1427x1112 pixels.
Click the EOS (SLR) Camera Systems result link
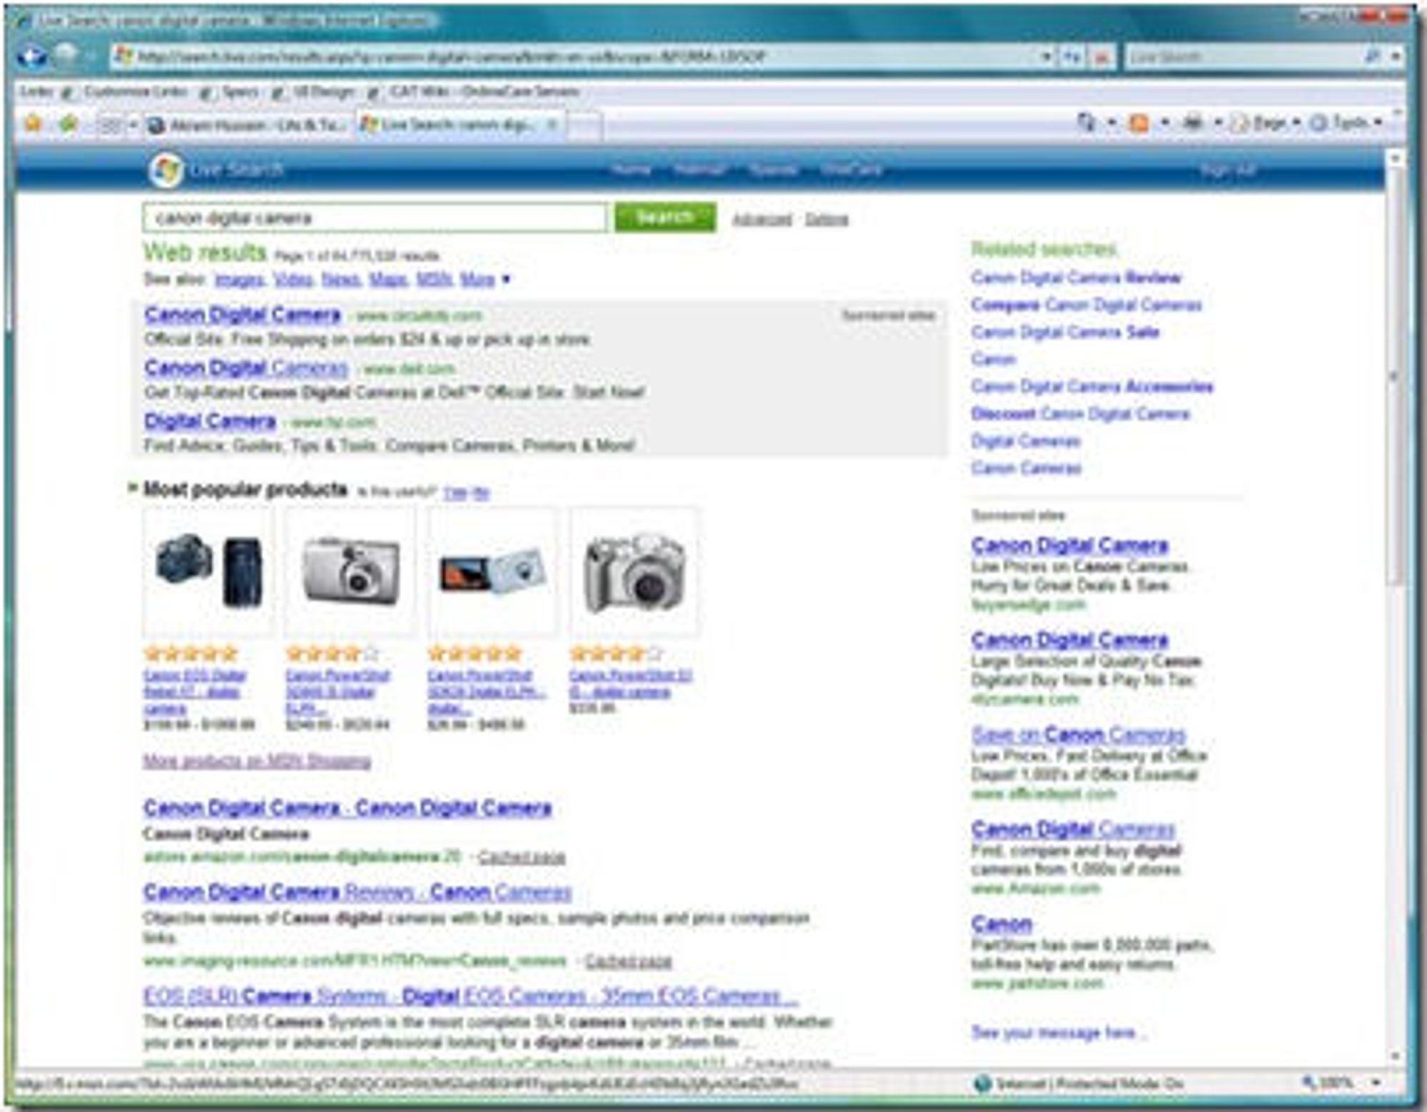click(x=471, y=996)
